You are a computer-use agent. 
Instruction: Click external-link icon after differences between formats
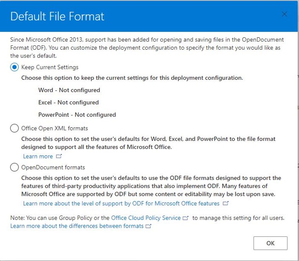148,226
